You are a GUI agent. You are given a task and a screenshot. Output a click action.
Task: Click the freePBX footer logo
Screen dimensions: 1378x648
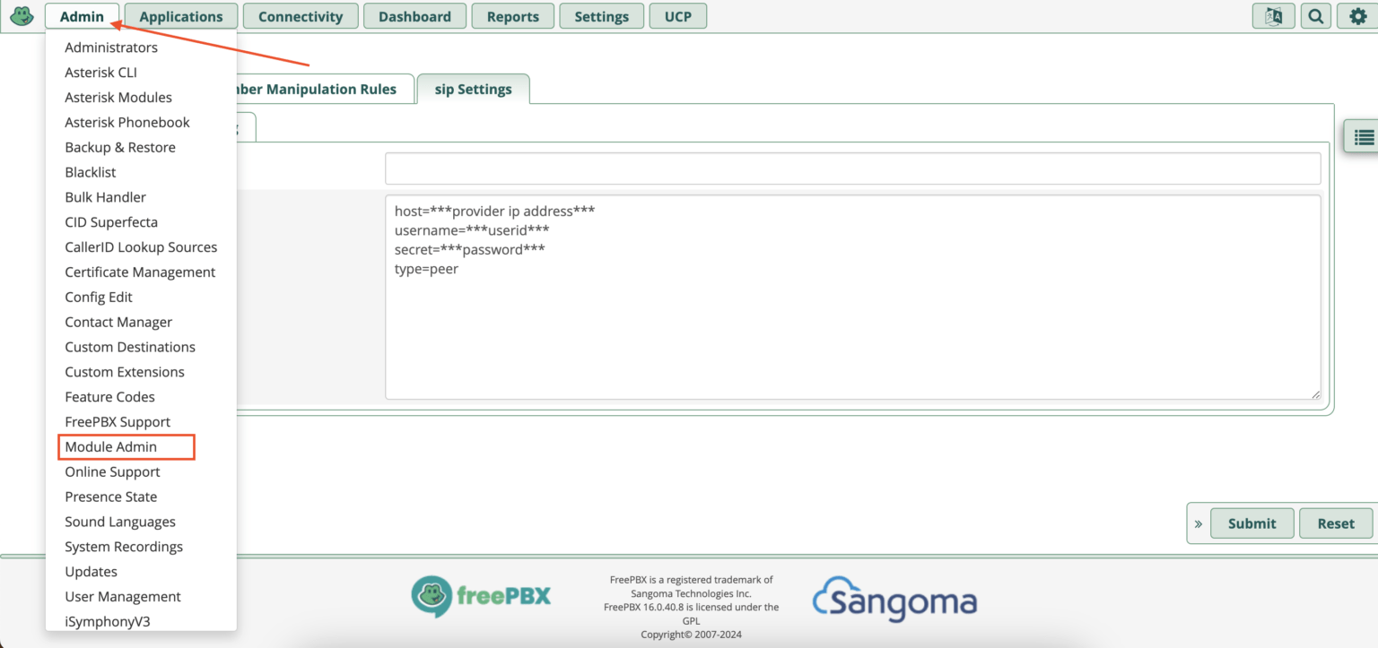click(482, 596)
